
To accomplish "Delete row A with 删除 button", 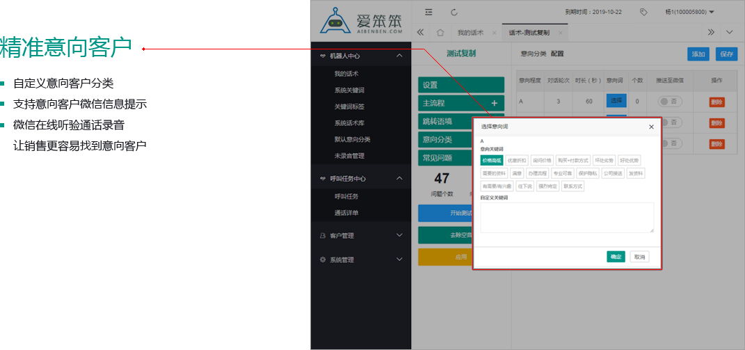I will pos(717,102).
